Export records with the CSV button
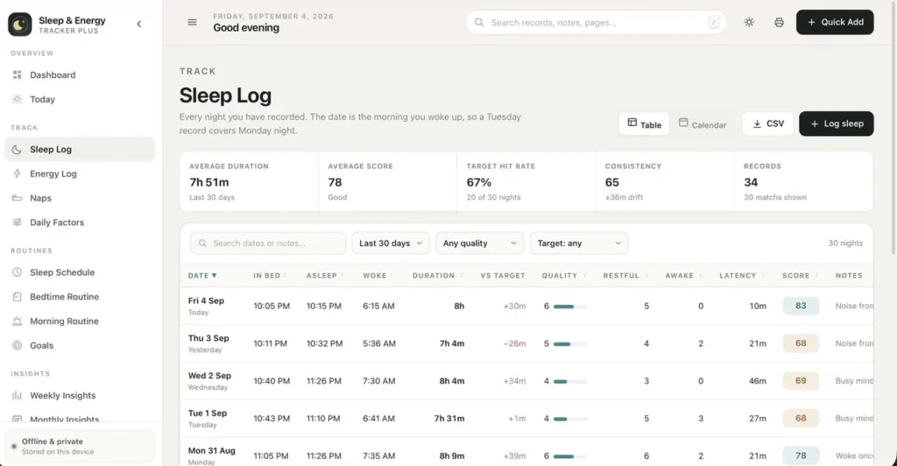897x466 pixels. (767, 124)
